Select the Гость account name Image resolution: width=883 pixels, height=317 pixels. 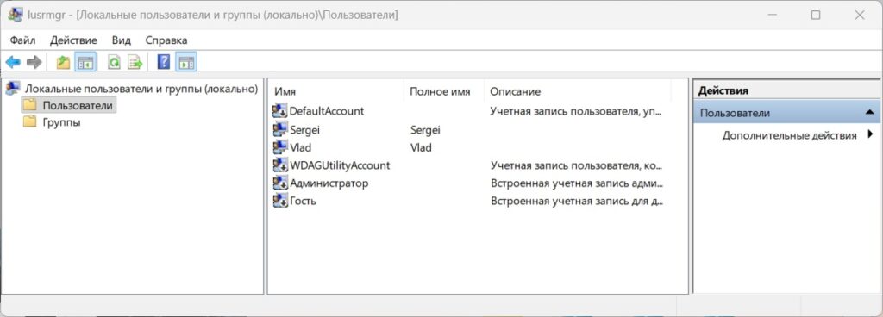click(x=303, y=201)
